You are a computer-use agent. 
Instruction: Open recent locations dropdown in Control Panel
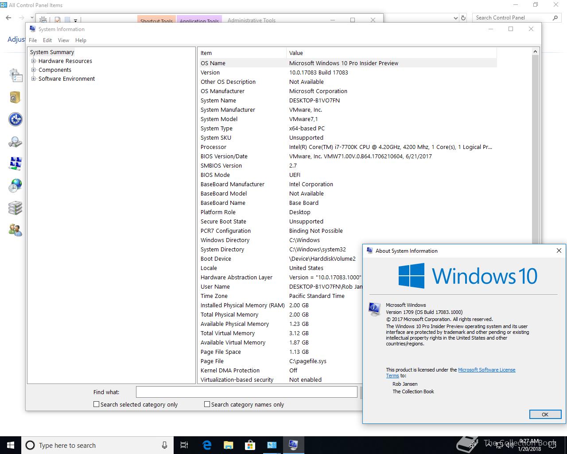click(x=33, y=18)
